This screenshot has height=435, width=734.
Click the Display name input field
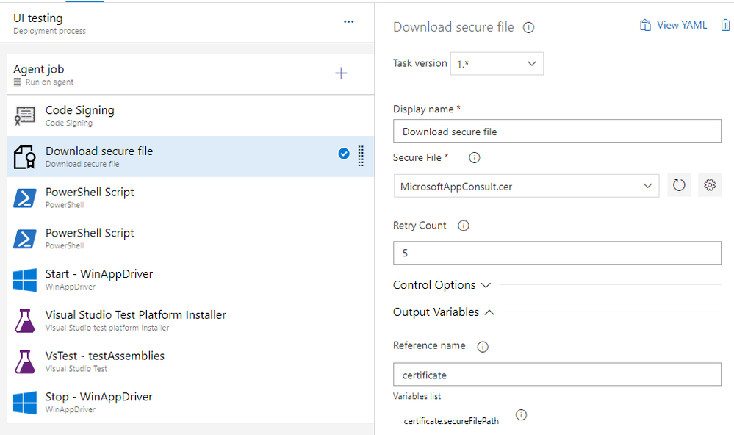[x=557, y=132]
